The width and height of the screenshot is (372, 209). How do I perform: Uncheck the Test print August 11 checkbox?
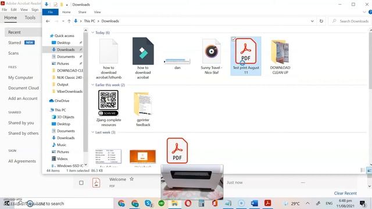[234, 39]
